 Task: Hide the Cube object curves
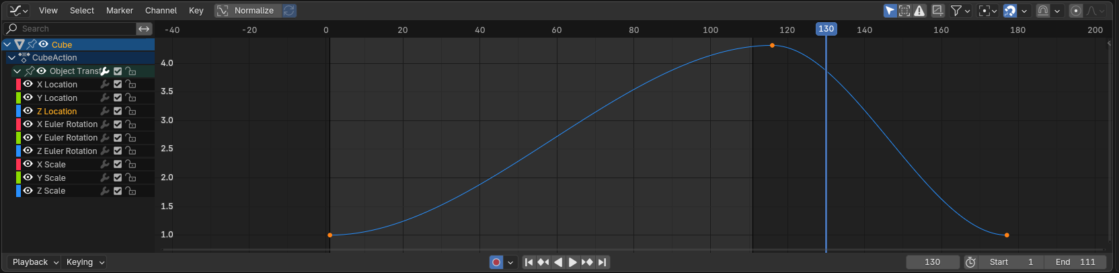click(44, 44)
